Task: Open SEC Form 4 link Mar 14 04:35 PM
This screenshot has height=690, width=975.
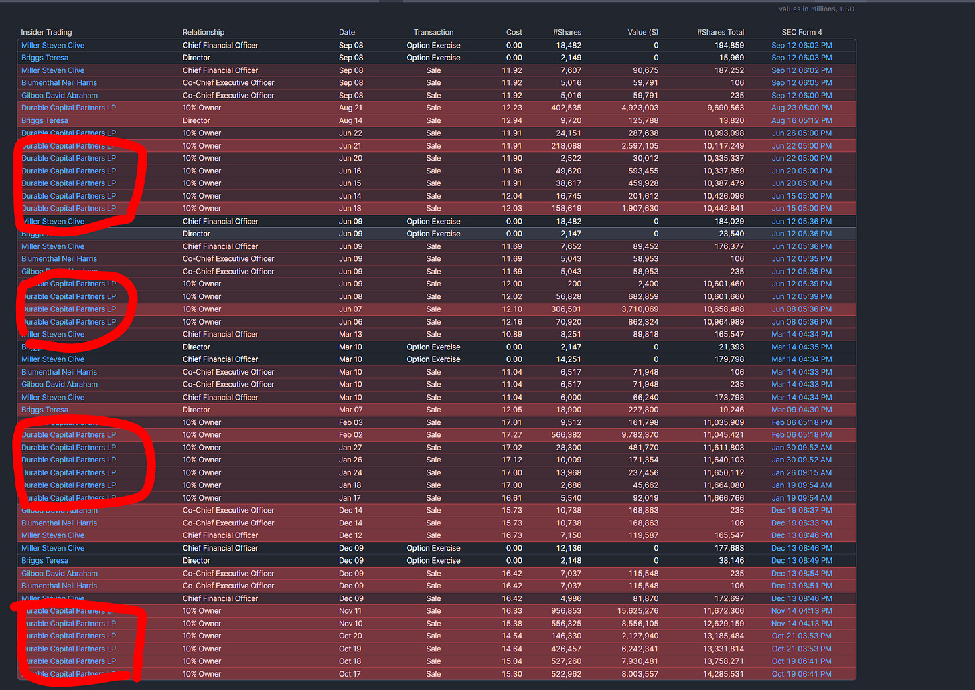Action: click(x=802, y=347)
